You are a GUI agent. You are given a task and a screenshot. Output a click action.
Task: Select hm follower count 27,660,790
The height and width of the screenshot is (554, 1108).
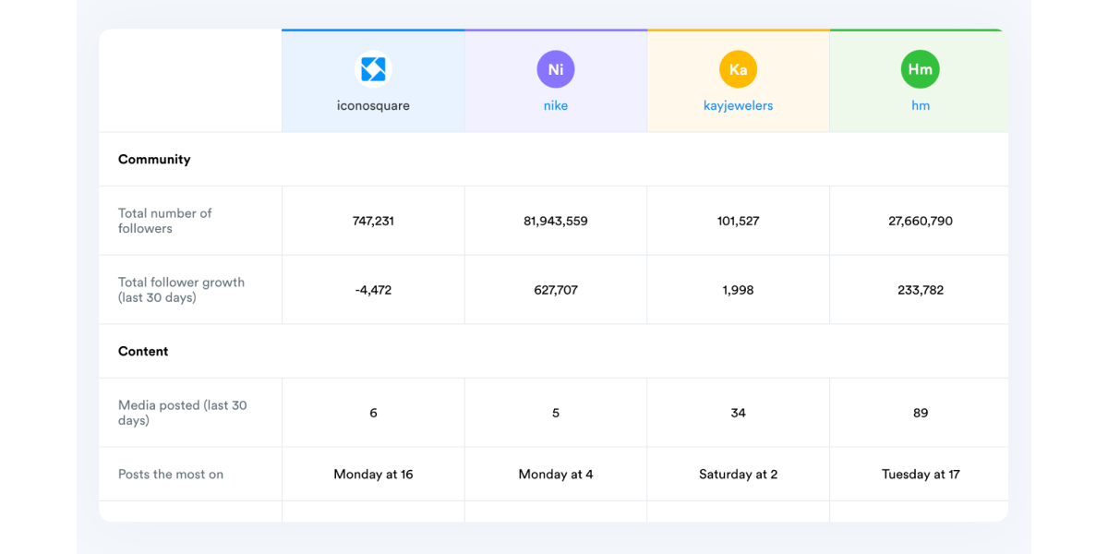click(x=921, y=221)
